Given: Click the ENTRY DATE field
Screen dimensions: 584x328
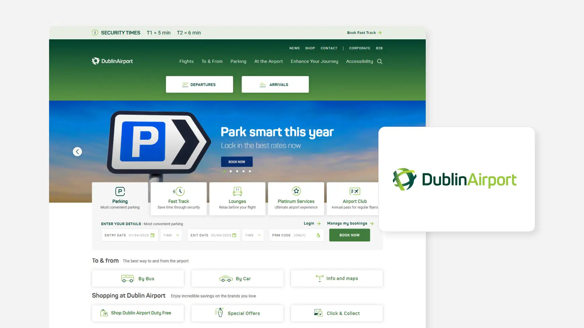Looking at the screenshot, I should 130,235.
